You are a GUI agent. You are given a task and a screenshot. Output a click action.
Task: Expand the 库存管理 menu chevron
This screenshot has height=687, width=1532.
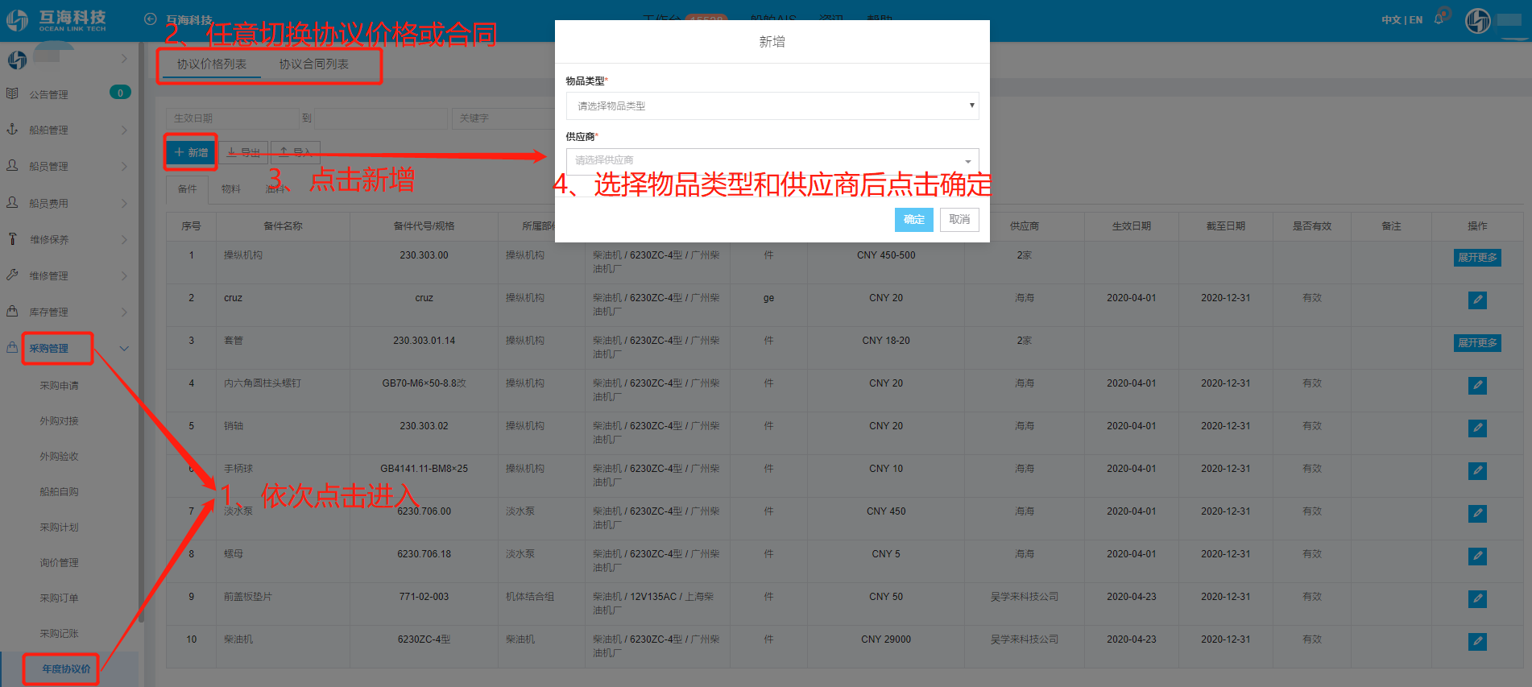point(124,312)
